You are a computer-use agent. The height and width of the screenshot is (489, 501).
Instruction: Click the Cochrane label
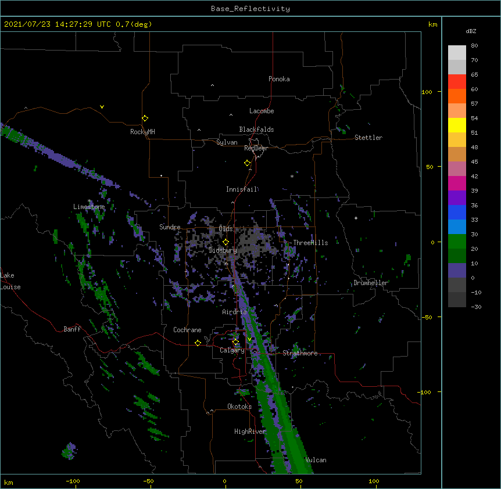click(x=187, y=330)
